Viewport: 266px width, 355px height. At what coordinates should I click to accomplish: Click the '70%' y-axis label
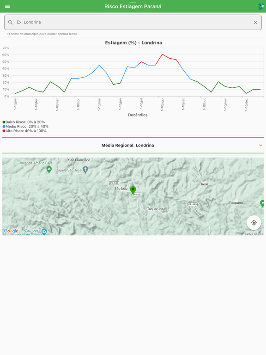pyautogui.click(x=6, y=48)
